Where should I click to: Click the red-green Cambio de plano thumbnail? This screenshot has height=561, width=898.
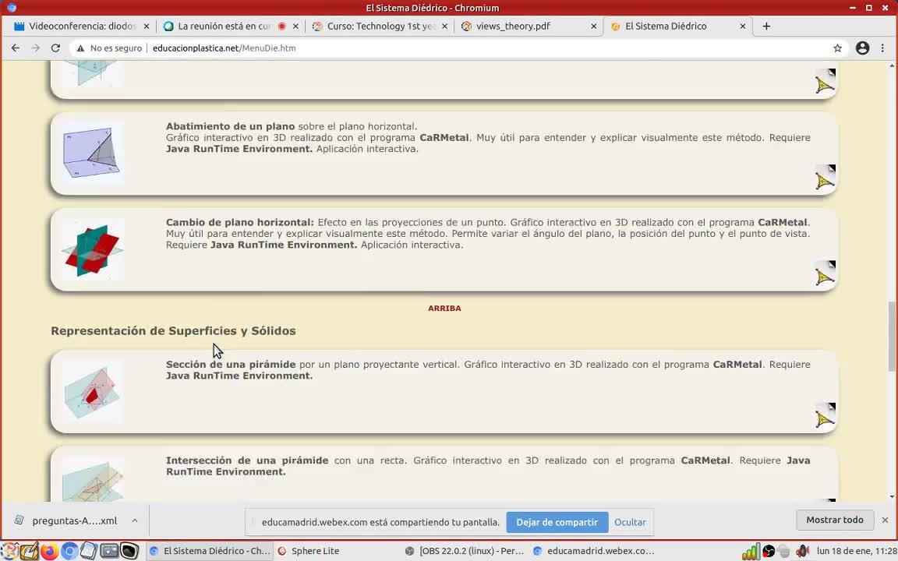(x=92, y=249)
